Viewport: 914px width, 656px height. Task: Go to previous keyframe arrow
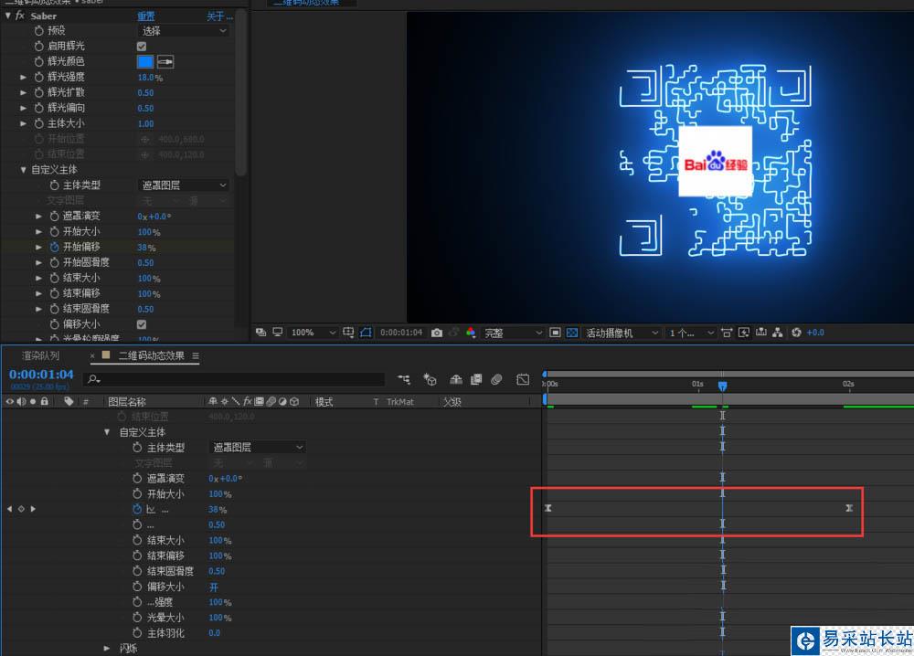(x=9, y=509)
